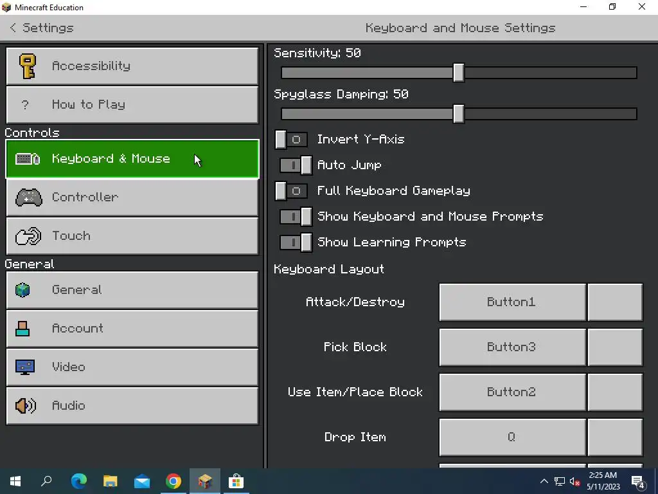Screen dimensions: 658x494
Task: Click the Account character icon
Action: pyautogui.click(x=22, y=329)
